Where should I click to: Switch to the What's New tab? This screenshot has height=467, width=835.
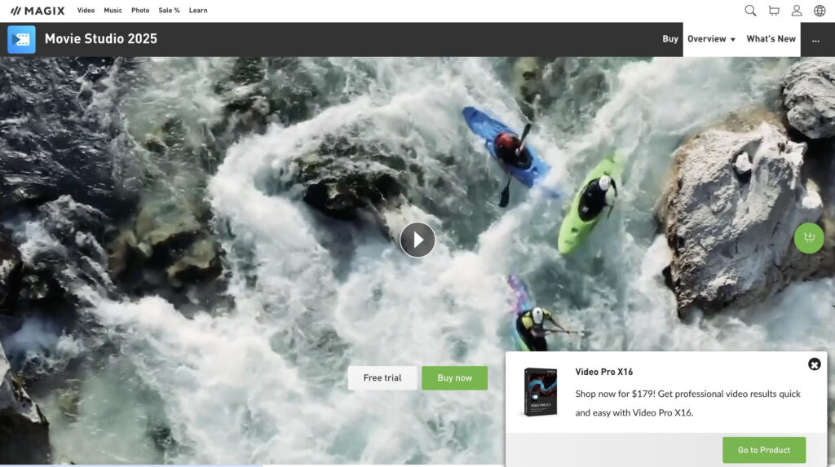coord(771,39)
